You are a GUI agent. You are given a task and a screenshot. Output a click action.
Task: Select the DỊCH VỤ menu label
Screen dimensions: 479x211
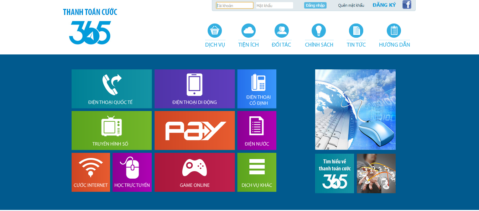point(215,45)
